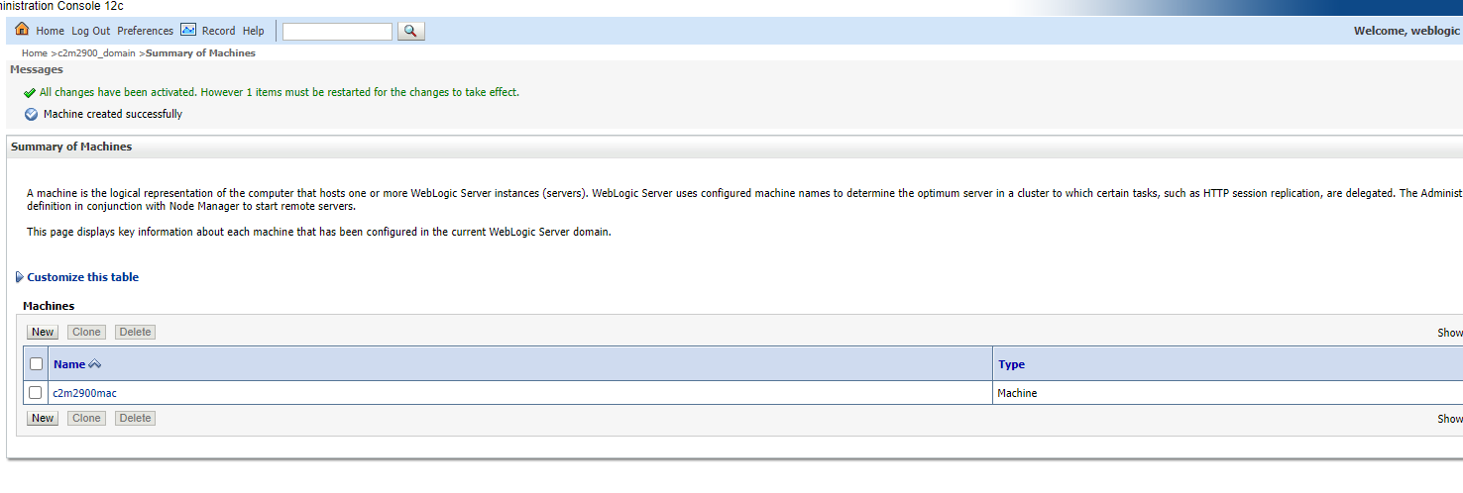Tick the select-all checkbox in table header
The width and height of the screenshot is (1463, 493).
pyautogui.click(x=37, y=363)
